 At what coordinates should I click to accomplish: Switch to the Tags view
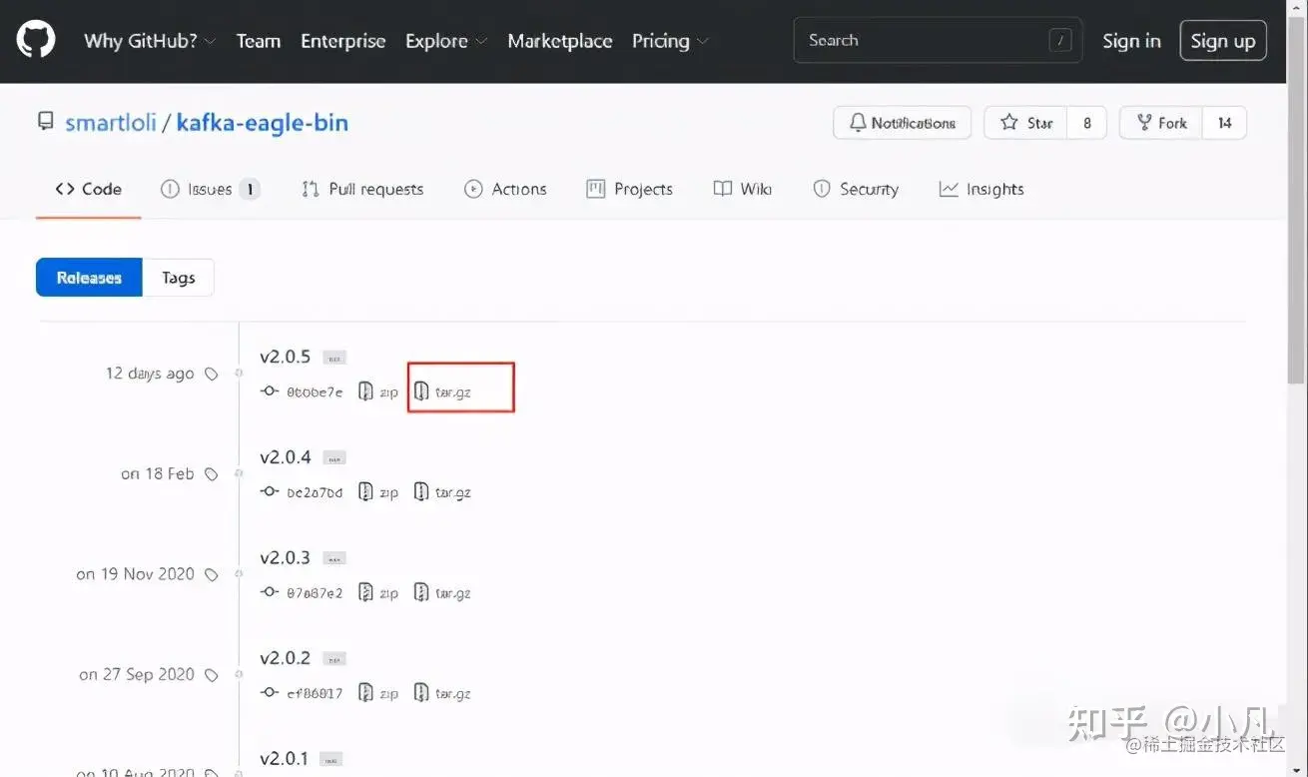point(179,278)
